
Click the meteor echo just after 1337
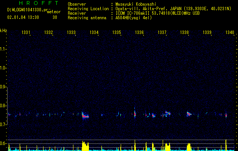point(168,114)
